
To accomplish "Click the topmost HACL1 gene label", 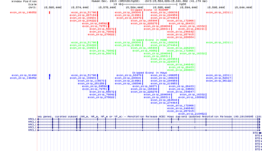I will (32, 119).
